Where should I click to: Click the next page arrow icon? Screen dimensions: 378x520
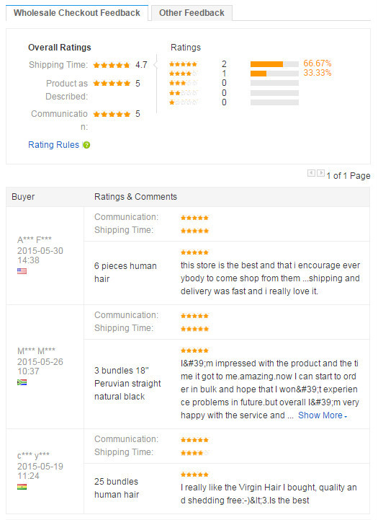320,173
